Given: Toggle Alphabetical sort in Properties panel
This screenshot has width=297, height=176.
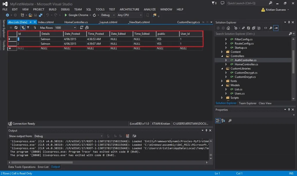Looking at the screenshot, I should (223, 121).
